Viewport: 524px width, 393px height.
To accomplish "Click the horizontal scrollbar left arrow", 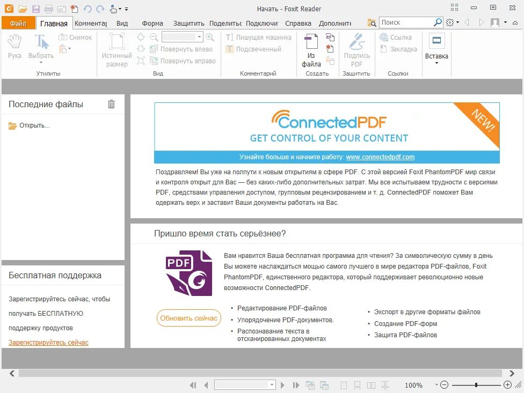I will 12,373.
